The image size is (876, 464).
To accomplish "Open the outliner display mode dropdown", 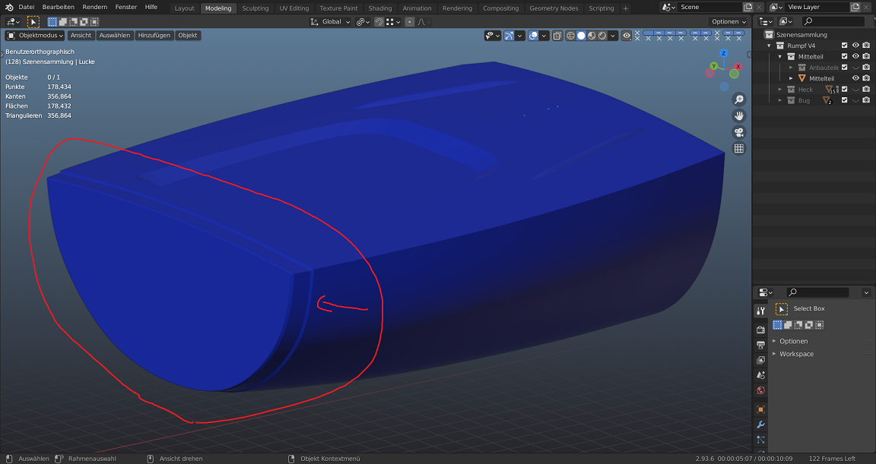I will tap(766, 21).
